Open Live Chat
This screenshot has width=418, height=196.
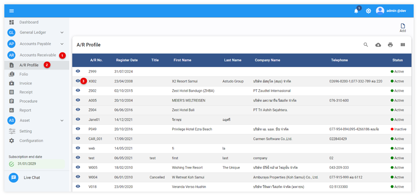(32, 178)
